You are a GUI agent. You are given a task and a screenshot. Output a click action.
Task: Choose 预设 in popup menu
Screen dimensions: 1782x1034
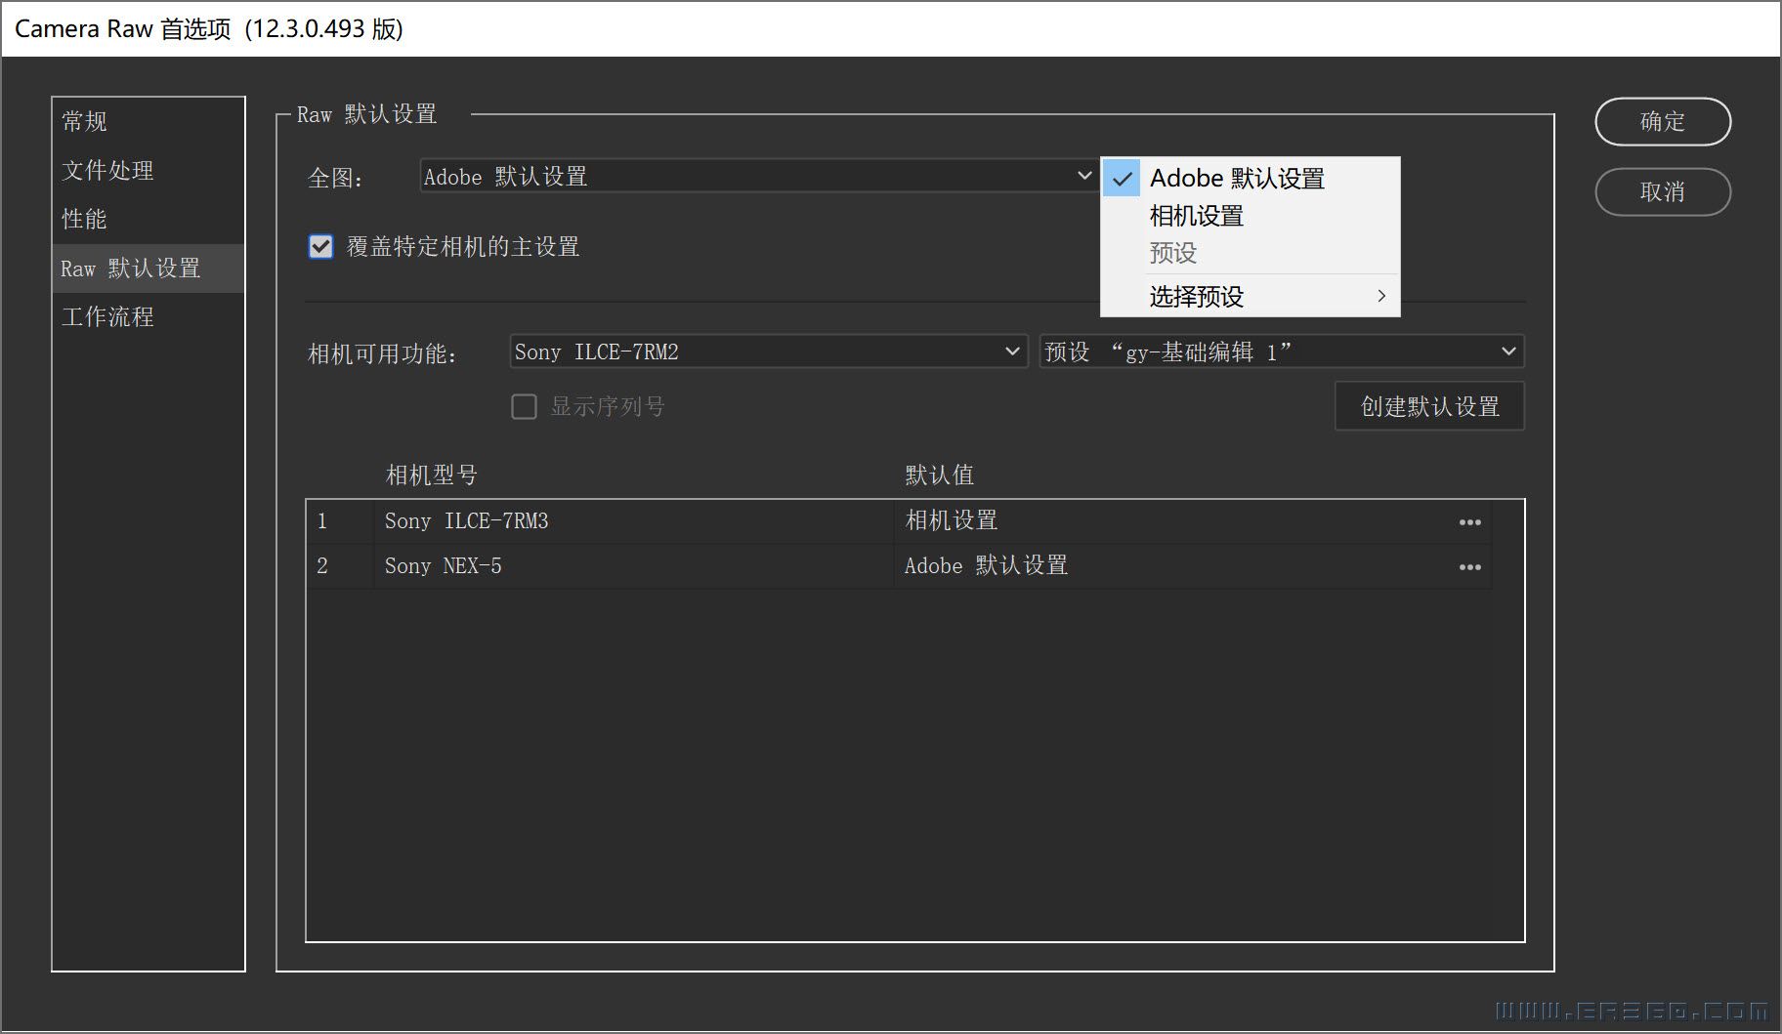(1251, 253)
